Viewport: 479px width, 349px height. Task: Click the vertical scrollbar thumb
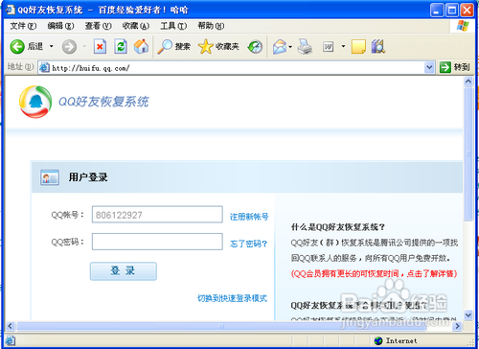pyautogui.click(x=468, y=153)
